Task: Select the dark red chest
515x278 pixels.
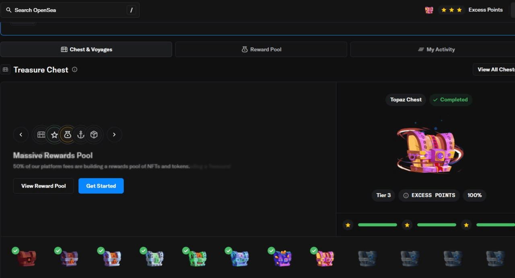Action: [x=27, y=258]
